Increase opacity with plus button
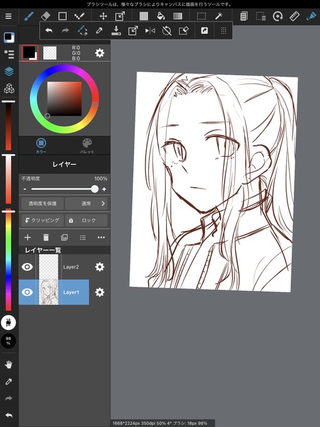The width and height of the screenshot is (320, 427). click(x=104, y=189)
